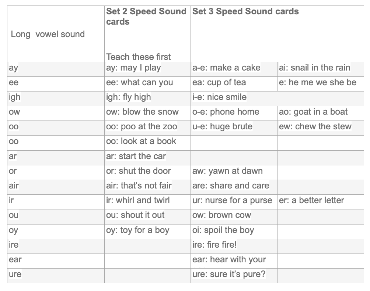Select the 'oi: spoil the boy' cell
The image size is (370, 291).
[223, 230]
